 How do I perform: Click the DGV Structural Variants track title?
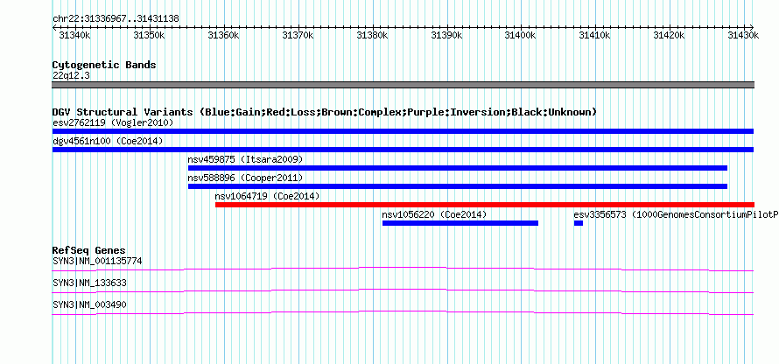pos(325,112)
